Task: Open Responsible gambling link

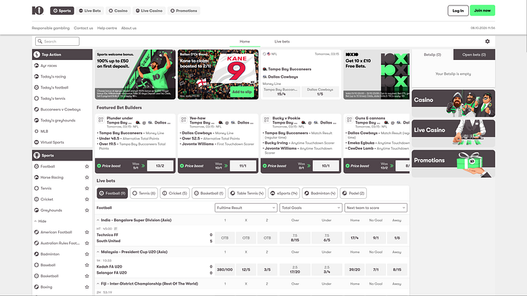Action: (51, 28)
